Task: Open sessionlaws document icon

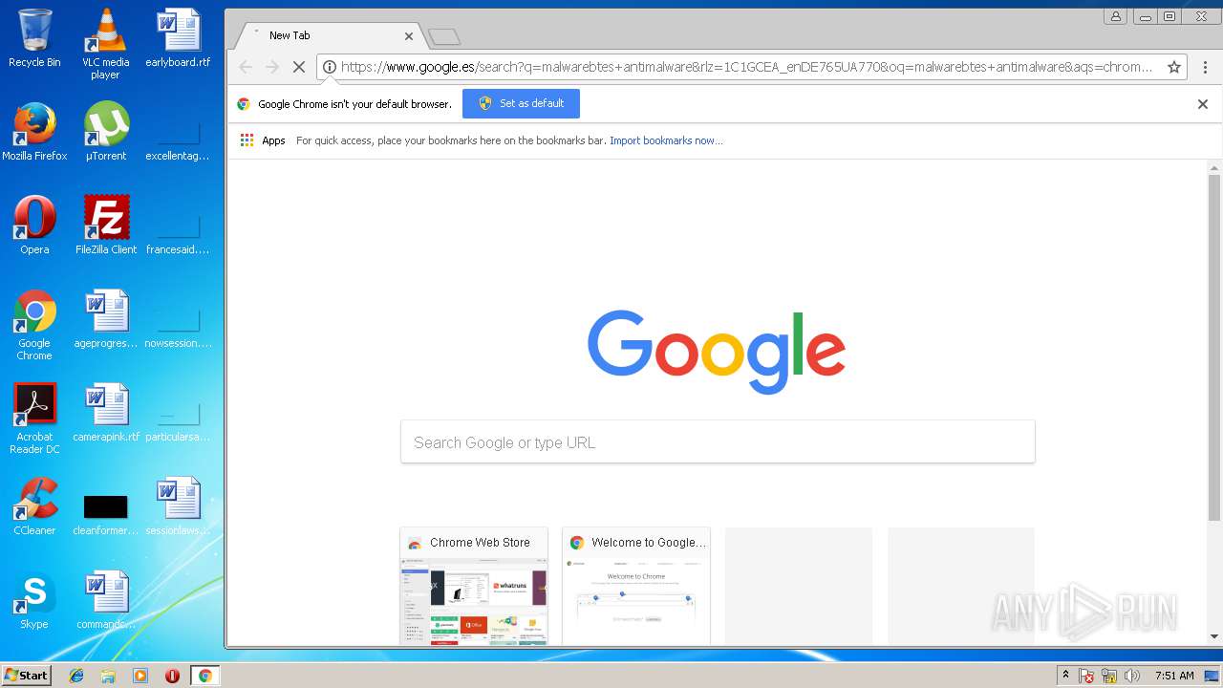Action: click(x=178, y=506)
